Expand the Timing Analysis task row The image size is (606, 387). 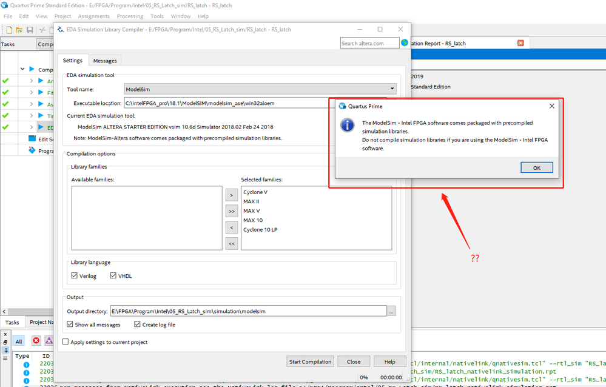(32, 115)
